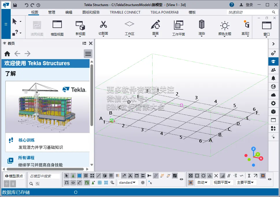This screenshot has width=280, height=197.
Task: Save the model with the floppy icon
Action: click(x=15, y=5)
